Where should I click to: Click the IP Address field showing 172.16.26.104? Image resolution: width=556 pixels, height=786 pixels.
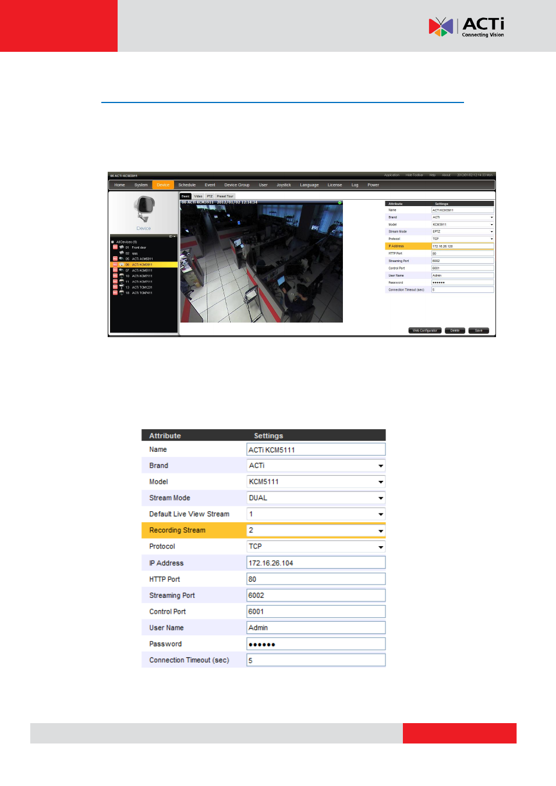(x=316, y=563)
